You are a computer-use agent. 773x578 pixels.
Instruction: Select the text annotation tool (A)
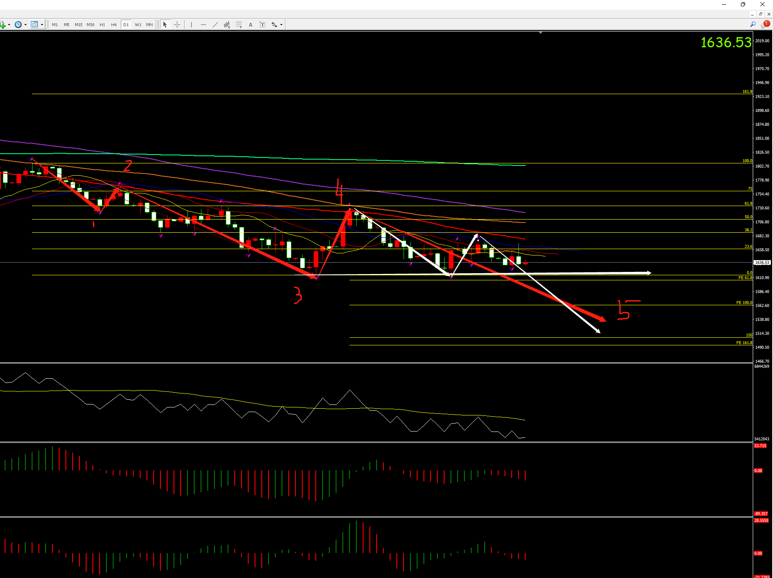click(250, 24)
